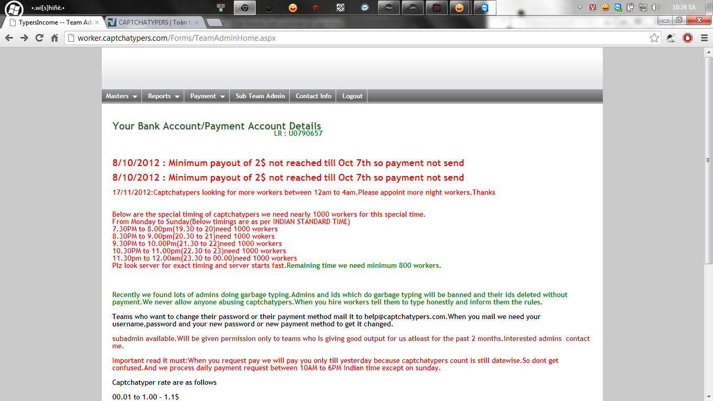Close the TypersIncome tab

tap(97, 22)
